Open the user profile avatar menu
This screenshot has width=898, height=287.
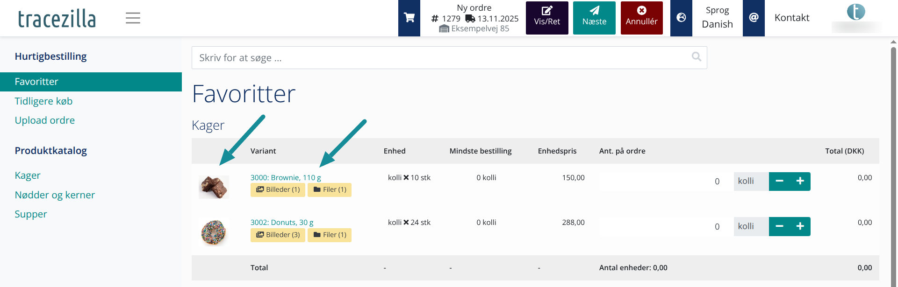855,12
